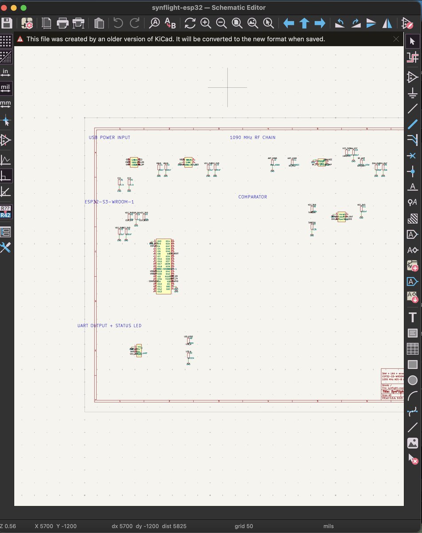Navigate back in sheet history

[x=289, y=23]
